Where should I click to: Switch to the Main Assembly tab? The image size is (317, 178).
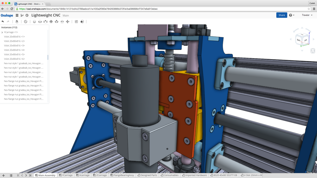[45, 175]
